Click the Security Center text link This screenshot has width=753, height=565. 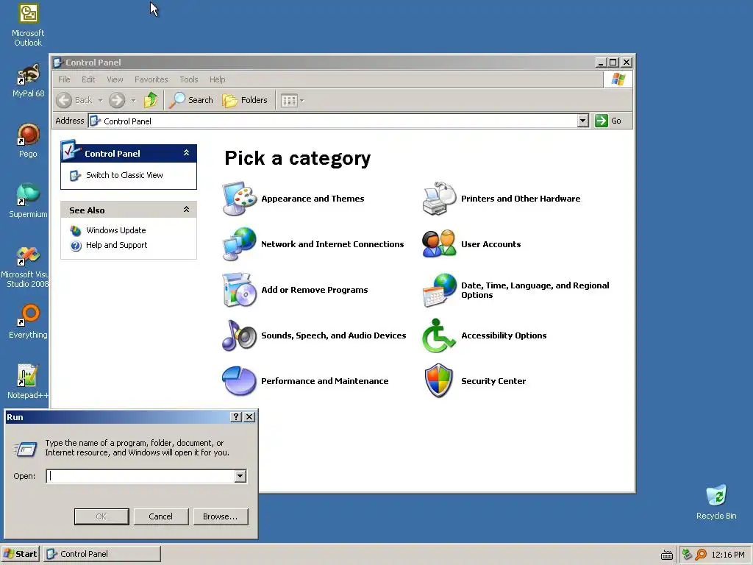[493, 381]
